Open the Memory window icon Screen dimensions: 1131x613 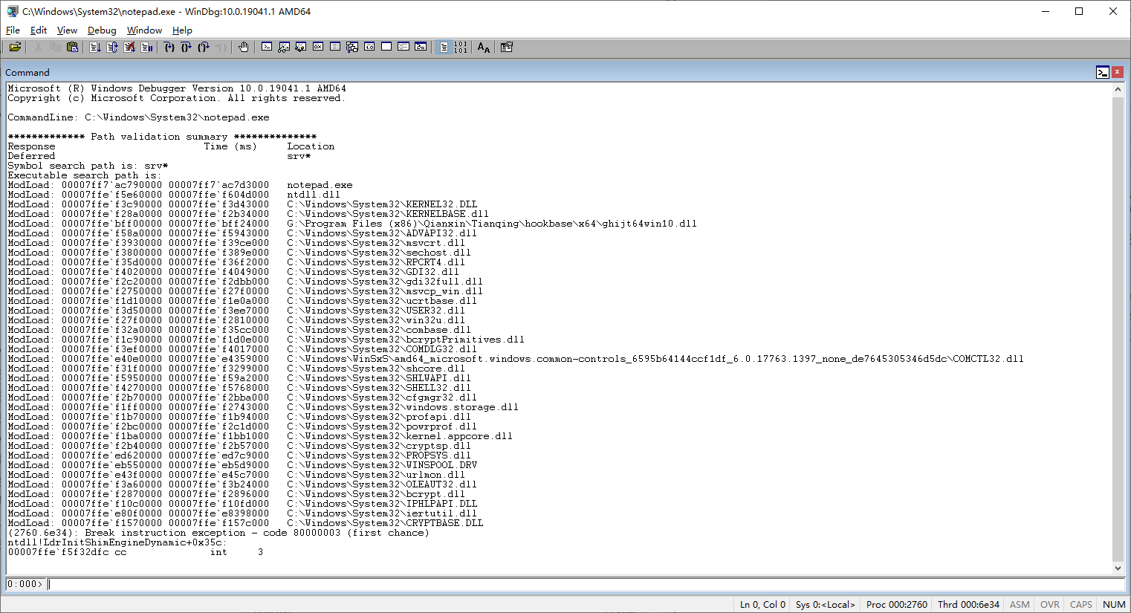(334, 47)
